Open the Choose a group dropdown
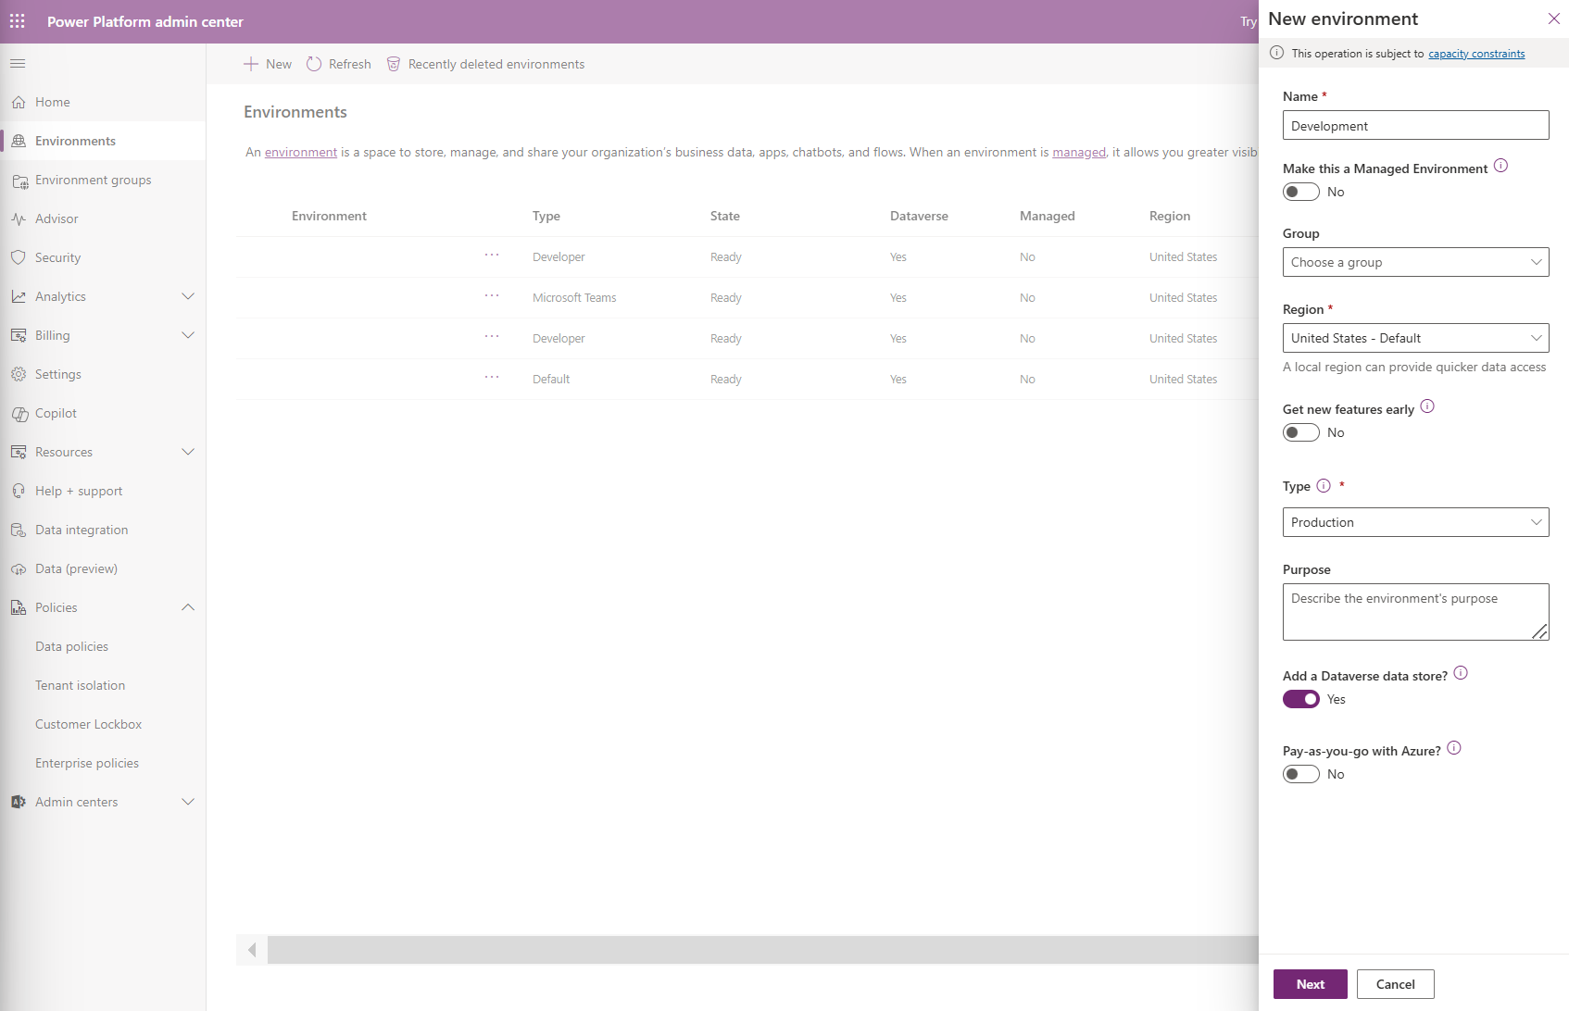 [1415, 262]
